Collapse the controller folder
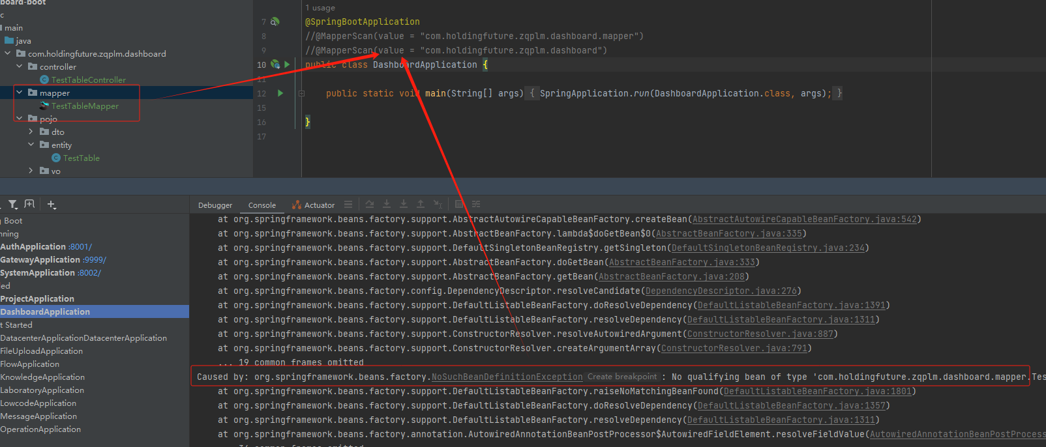 tap(19, 66)
